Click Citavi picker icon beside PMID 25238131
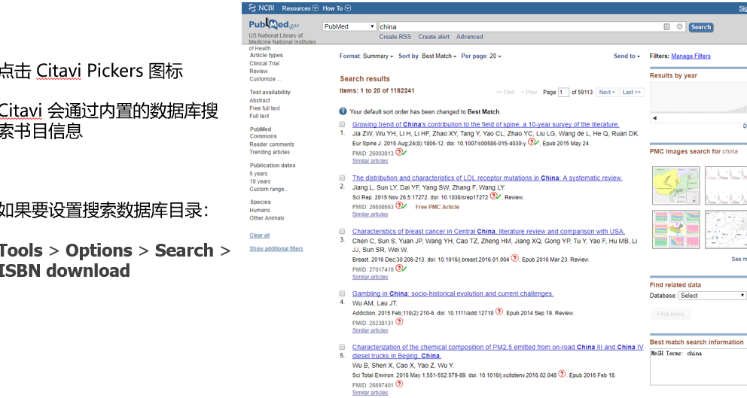Image resolution: width=747 pixels, height=398 pixels. [x=400, y=322]
